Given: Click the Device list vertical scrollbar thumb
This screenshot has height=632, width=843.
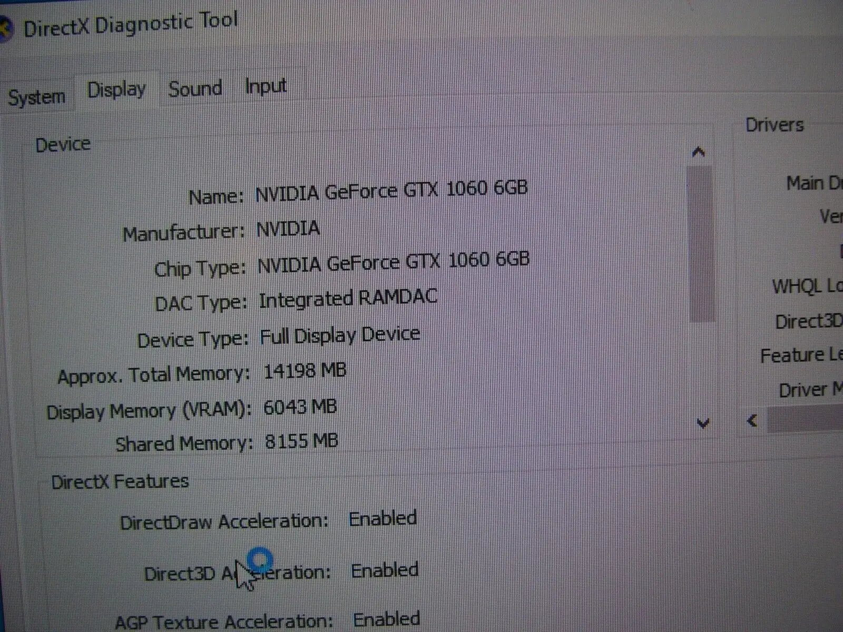Looking at the screenshot, I should 701,243.
